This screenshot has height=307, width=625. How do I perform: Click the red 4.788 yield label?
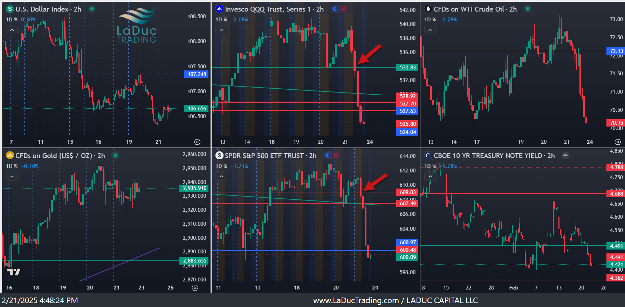[x=616, y=168]
